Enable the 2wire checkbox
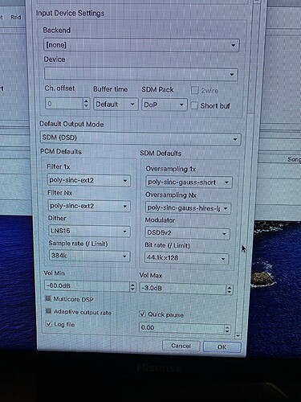 tap(194, 90)
